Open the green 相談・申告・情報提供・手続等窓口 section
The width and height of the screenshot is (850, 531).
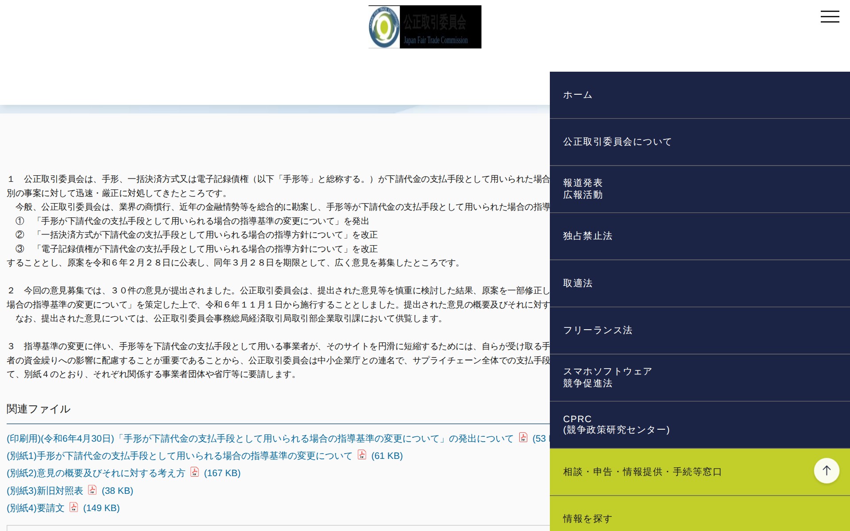[x=641, y=472]
